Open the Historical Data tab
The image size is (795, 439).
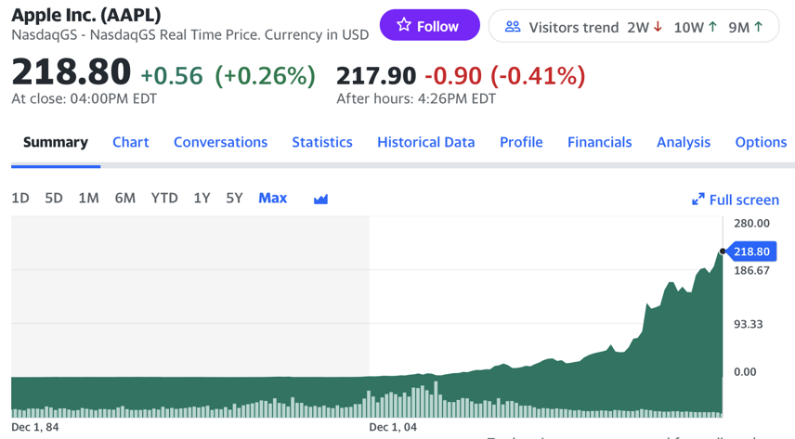(425, 142)
